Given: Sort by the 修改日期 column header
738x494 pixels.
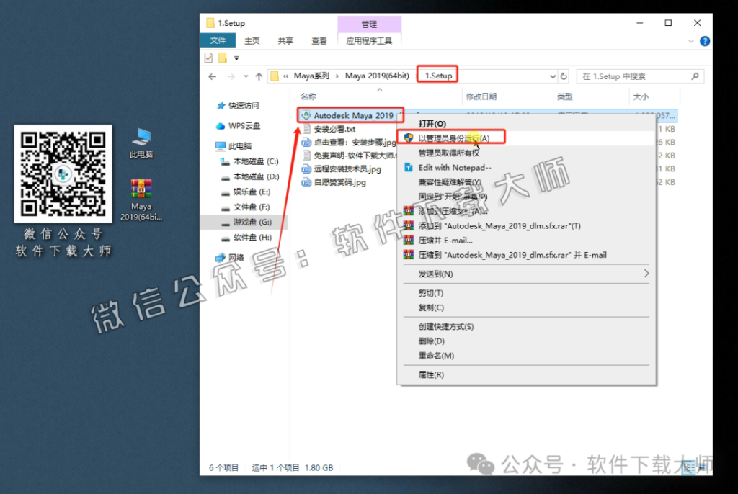Looking at the screenshot, I should pos(481,96).
